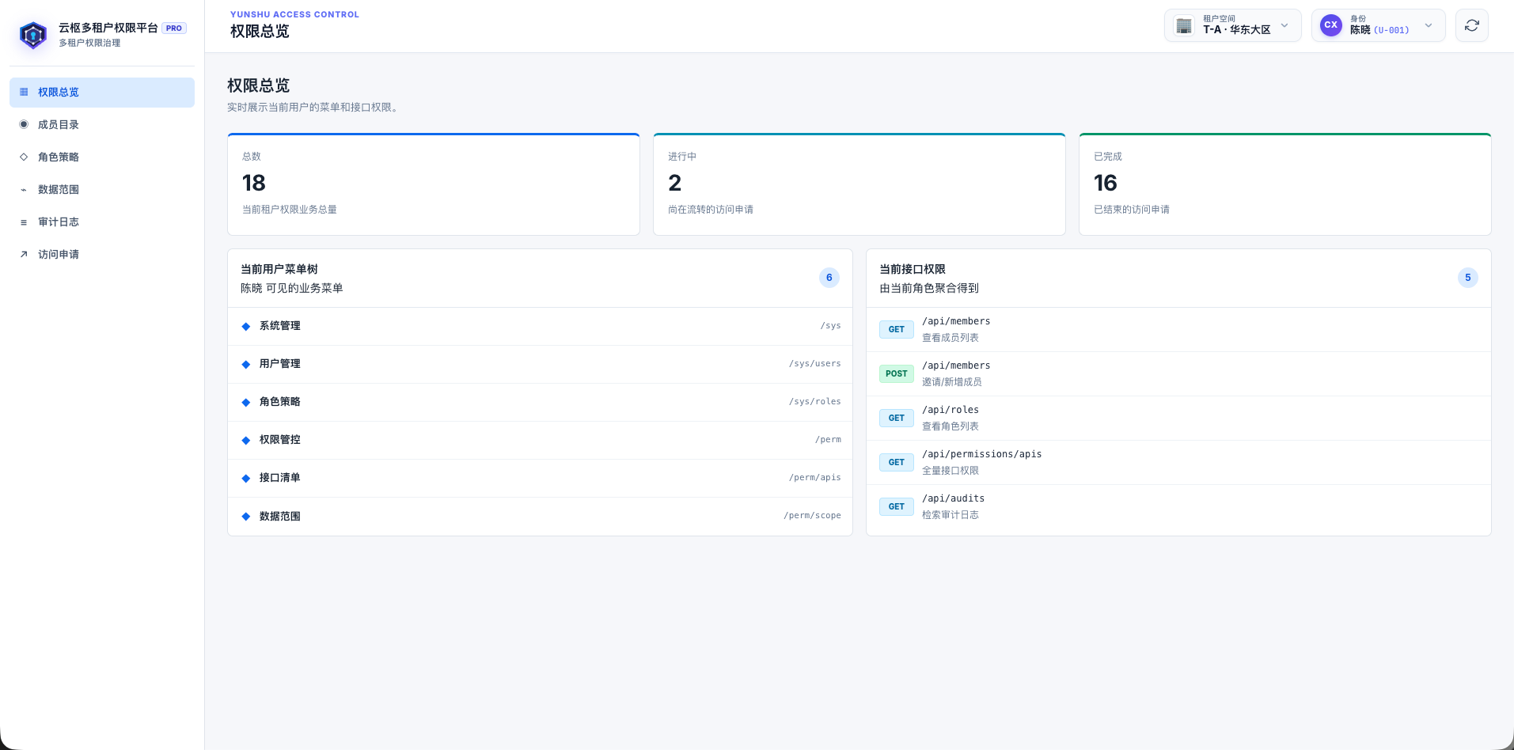Go to 成员目录 in the sidebar
The height and width of the screenshot is (750, 1514).
tap(102, 124)
